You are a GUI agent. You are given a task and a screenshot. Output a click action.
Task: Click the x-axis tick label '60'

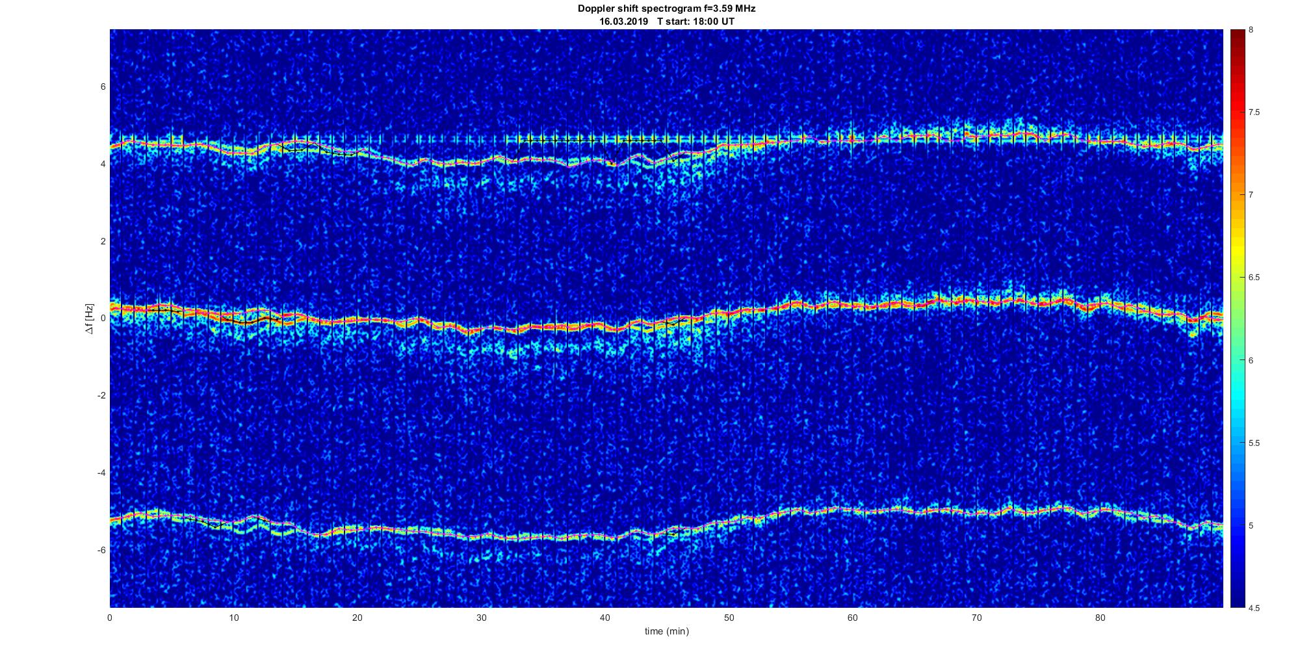[x=853, y=618]
